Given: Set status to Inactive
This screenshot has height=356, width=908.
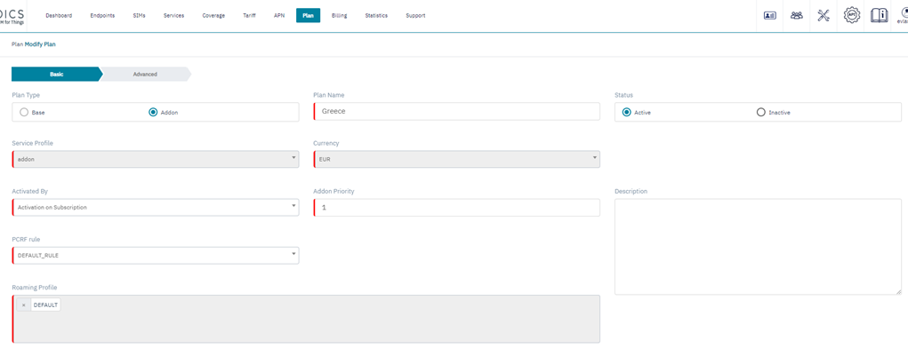Looking at the screenshot, I should (x=760, y=113).
